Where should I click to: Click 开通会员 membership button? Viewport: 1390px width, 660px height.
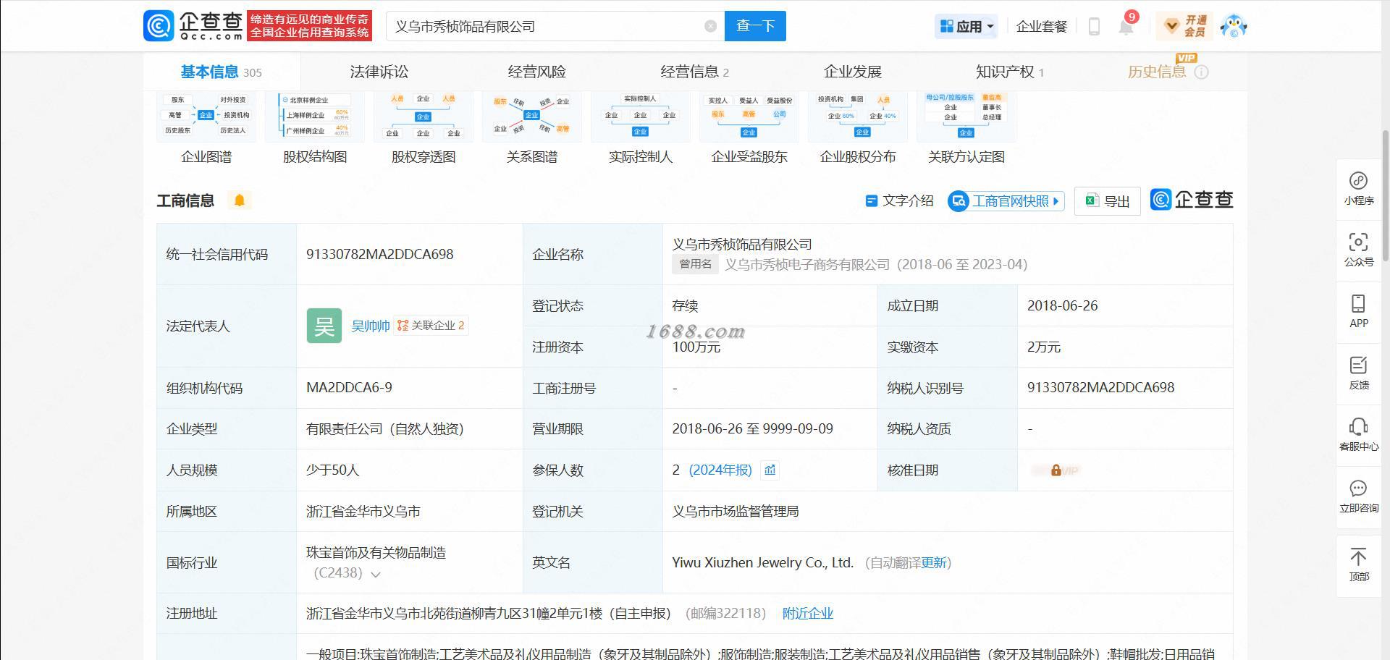click(1184, 26)
